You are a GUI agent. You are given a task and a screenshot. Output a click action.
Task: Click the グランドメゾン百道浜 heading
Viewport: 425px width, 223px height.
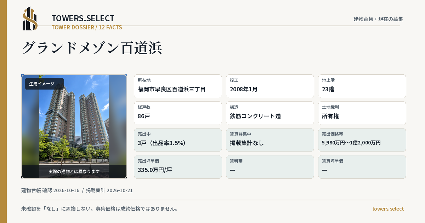tap(92, 48)
